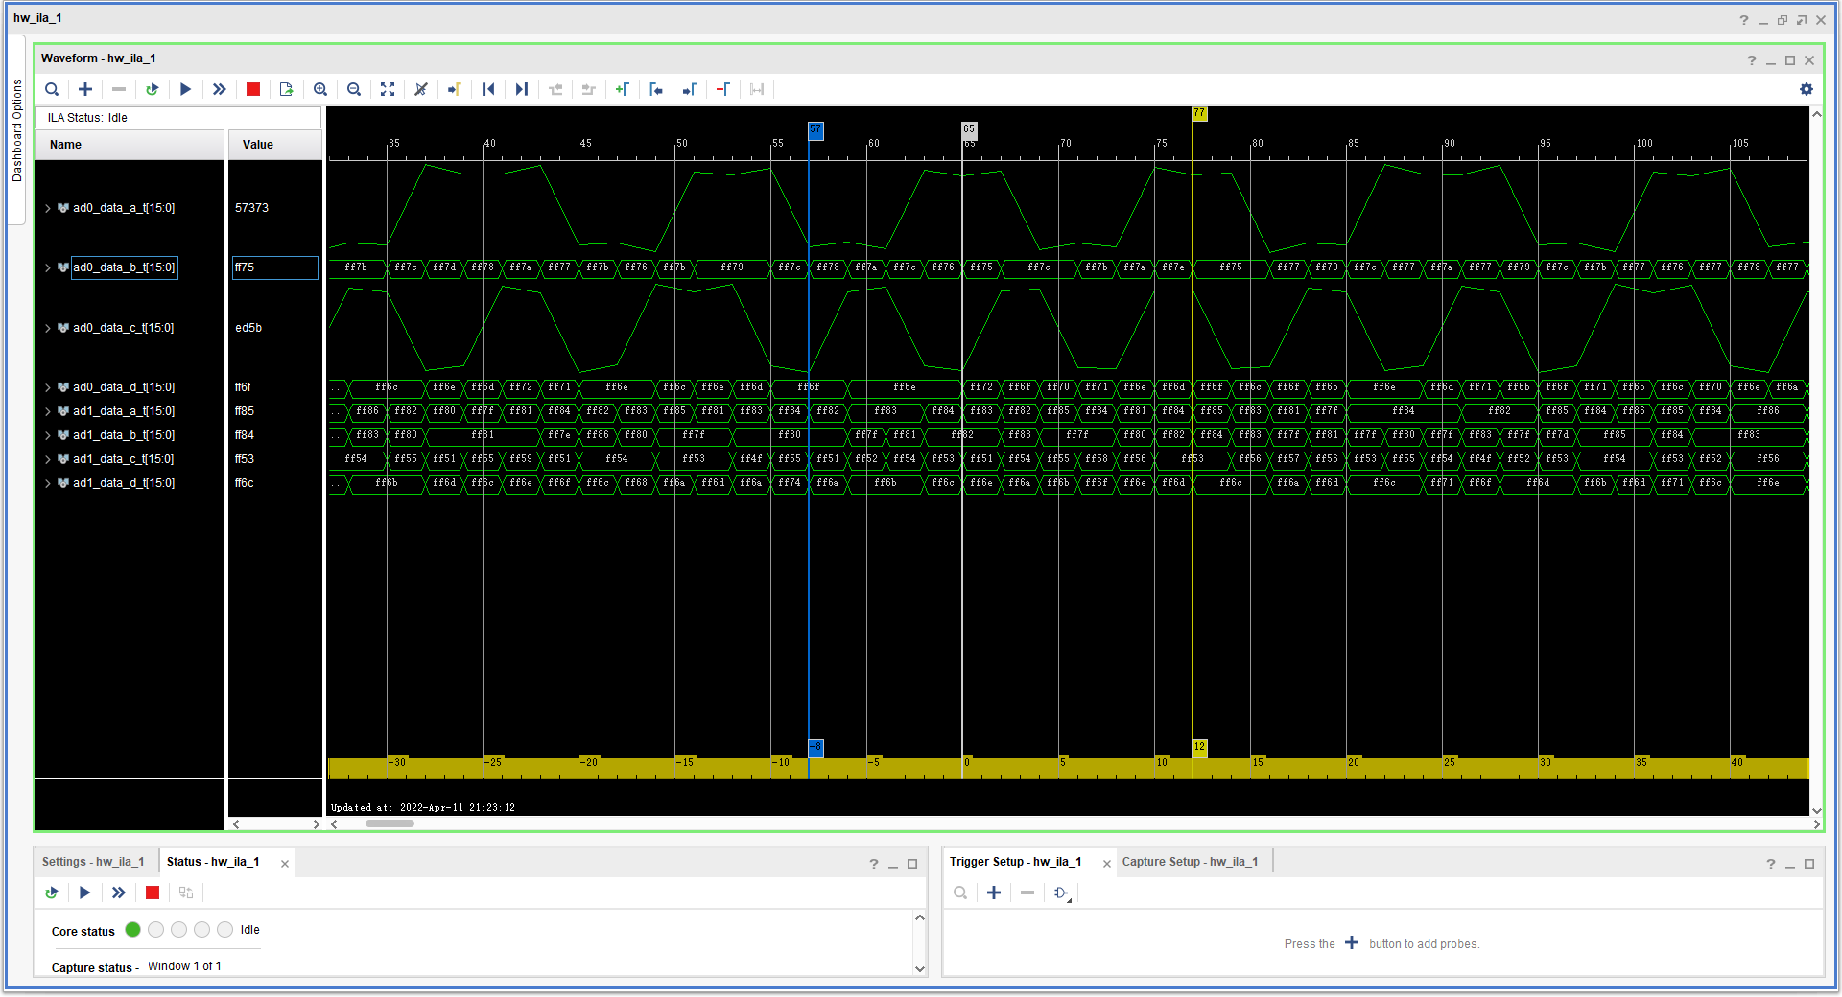Zoom out of the waveform
This screenshot has height=997, width=1842.
tap(354, 89)
